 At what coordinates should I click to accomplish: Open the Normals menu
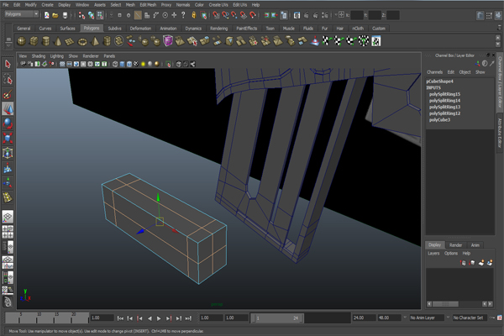pos(183,5)
